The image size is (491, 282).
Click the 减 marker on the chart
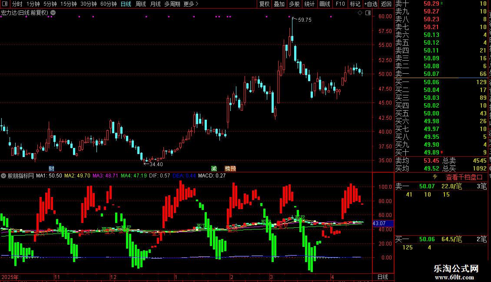point(214,168)
